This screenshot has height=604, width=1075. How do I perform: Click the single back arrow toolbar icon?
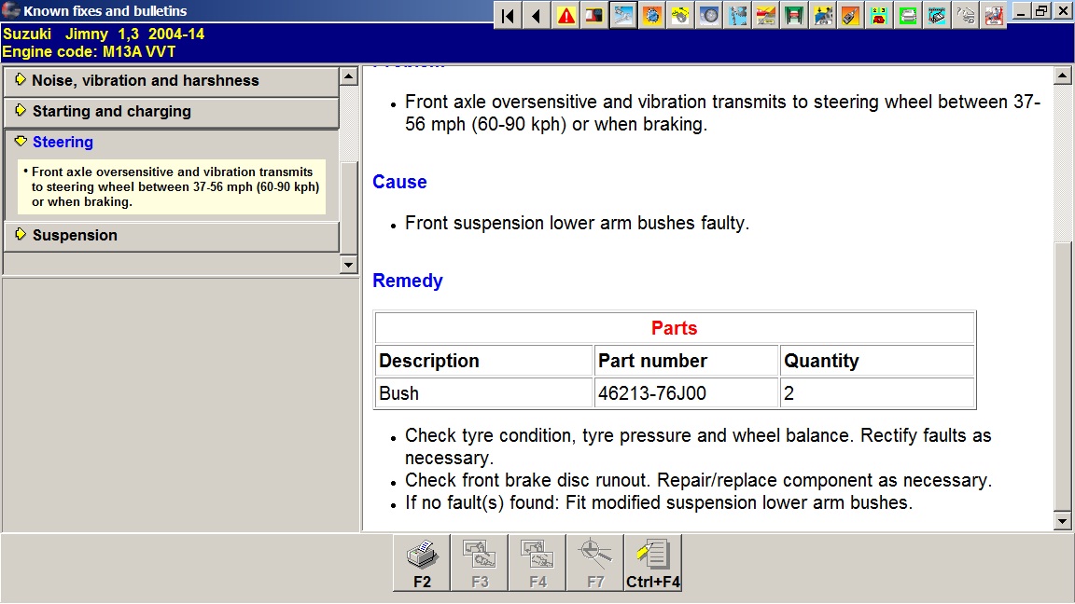536,16
